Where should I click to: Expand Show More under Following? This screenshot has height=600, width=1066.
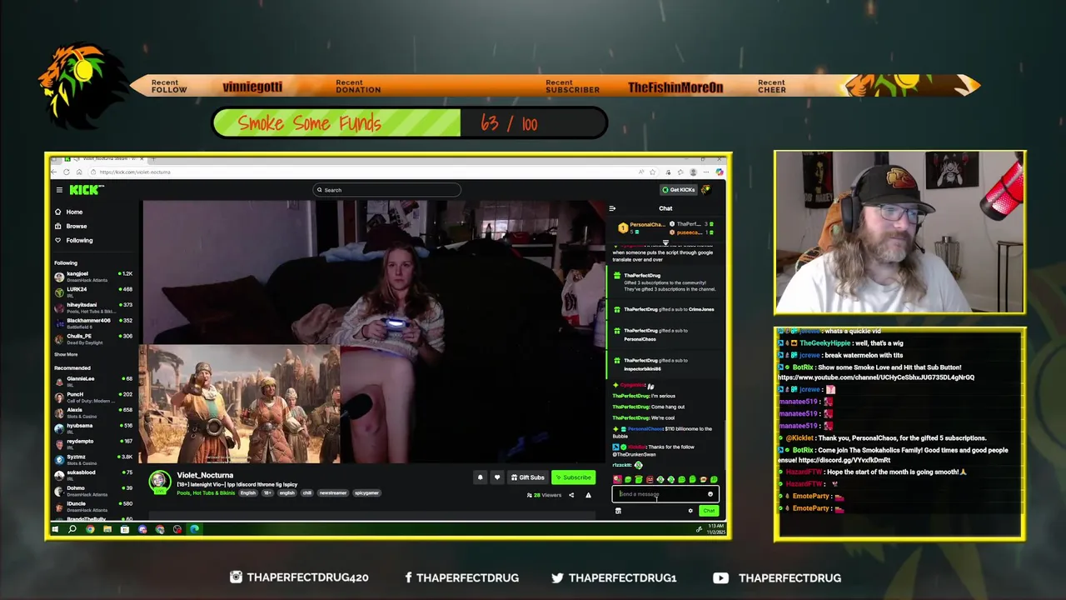(66, 354)
